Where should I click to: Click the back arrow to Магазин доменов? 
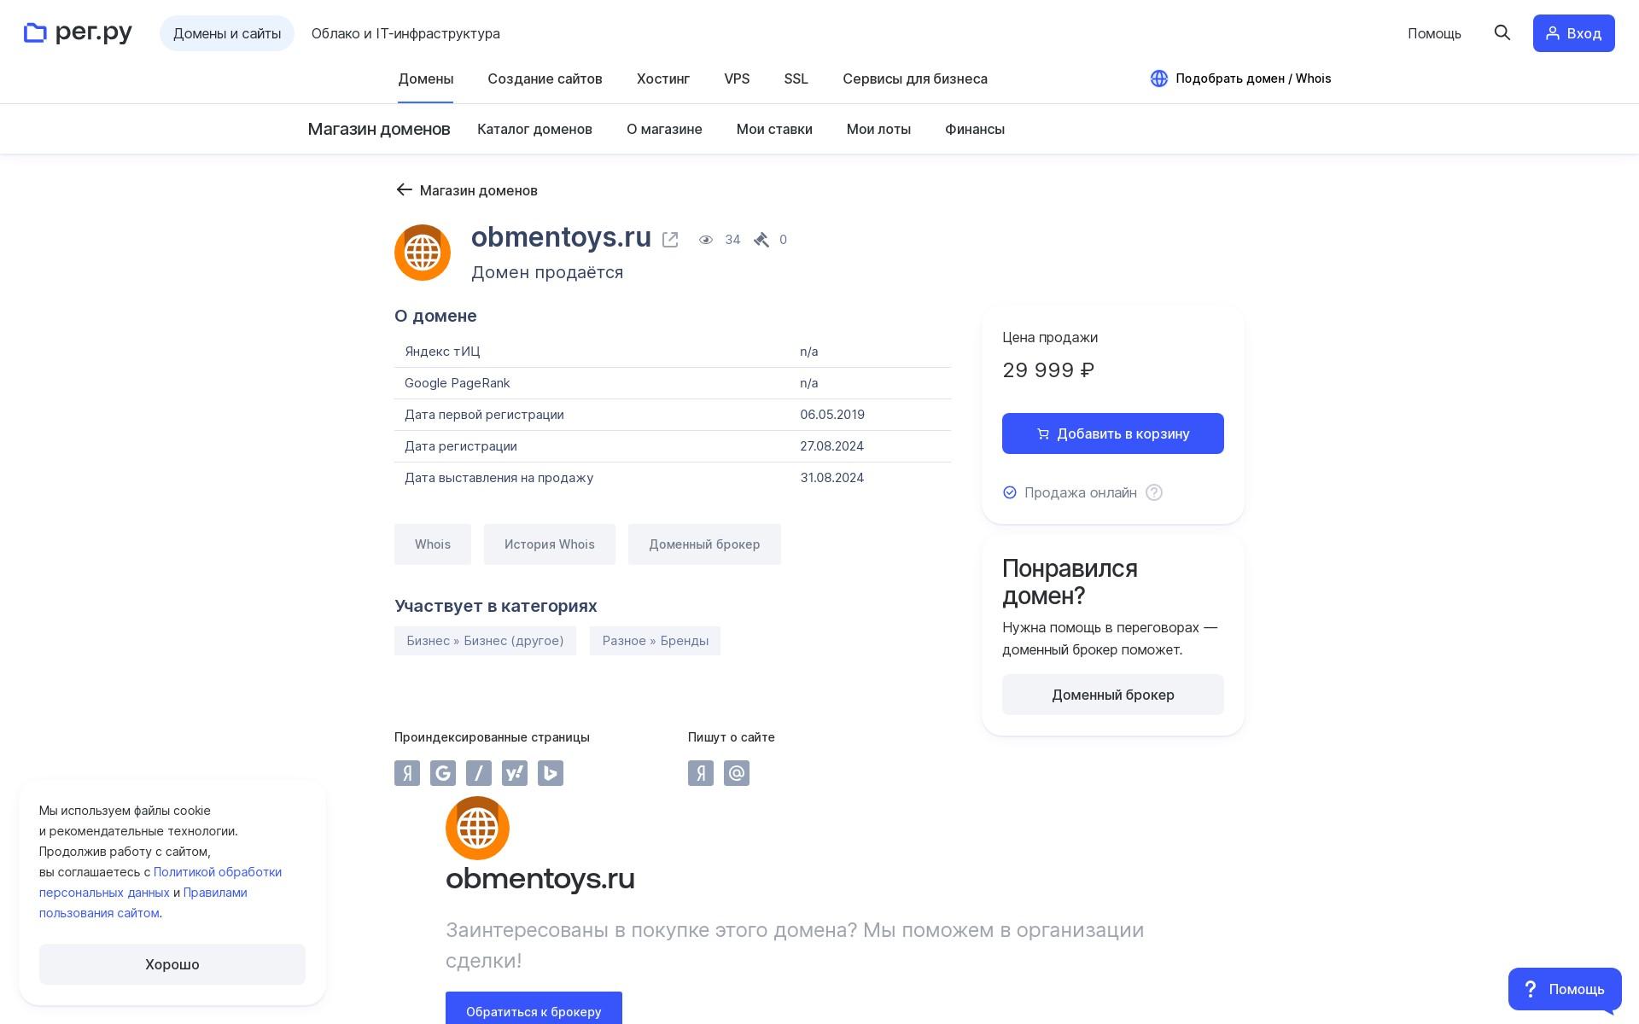(404, 190)
